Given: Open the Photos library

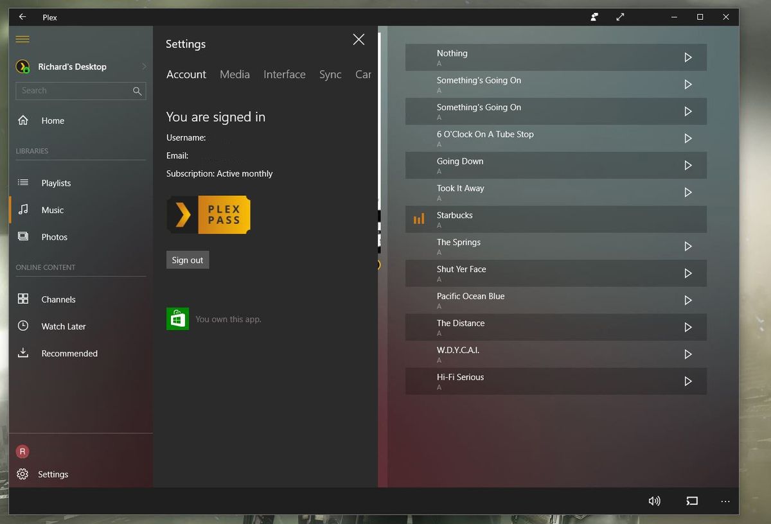Looking at the screenshot, I should 54,237.
